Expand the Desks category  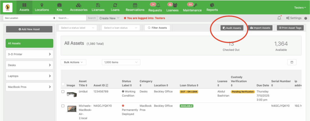tap(30, 65)
